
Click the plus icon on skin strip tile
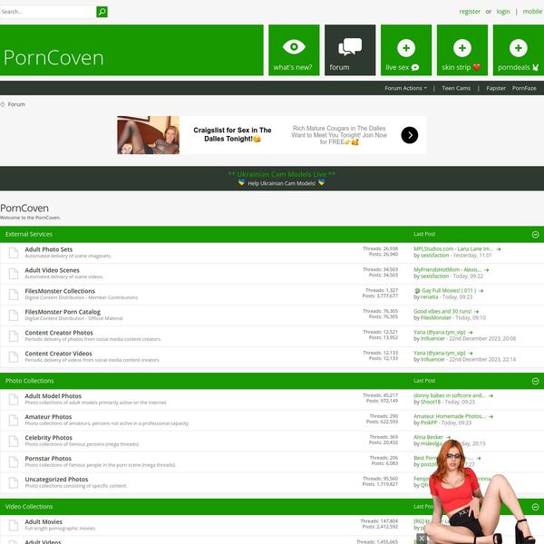pyautogui.click(x=462, y=47)
